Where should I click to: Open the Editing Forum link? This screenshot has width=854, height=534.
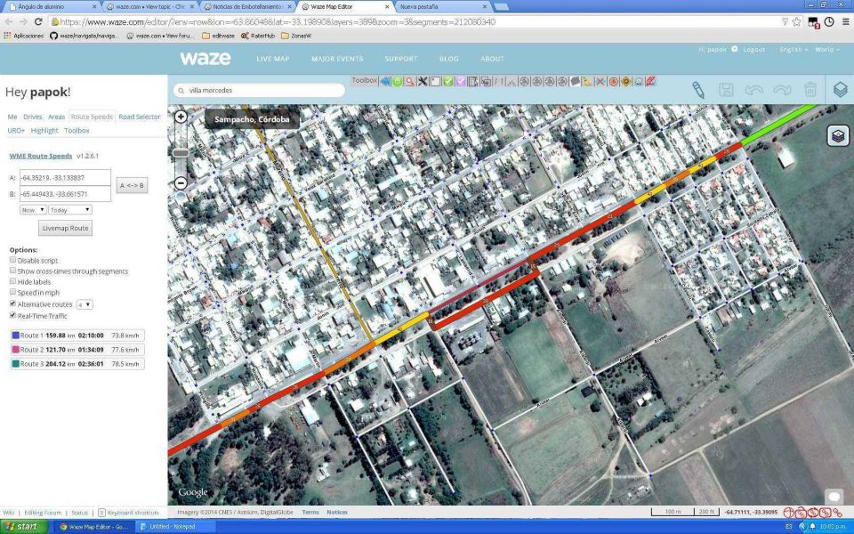click(x=43, y=513)
